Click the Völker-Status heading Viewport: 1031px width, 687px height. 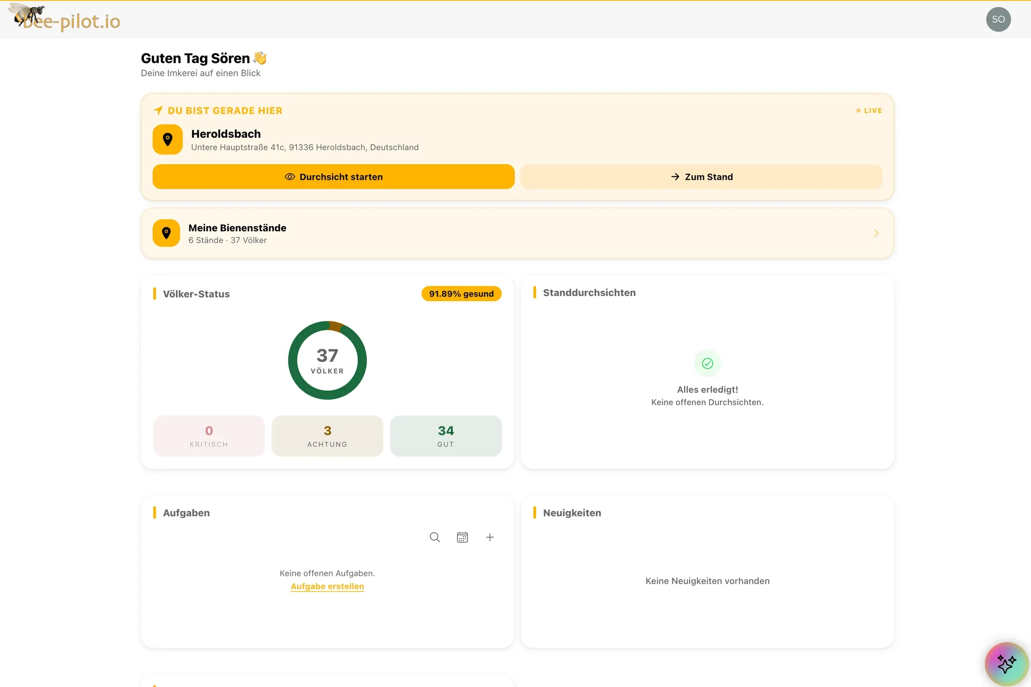pos(196,294)
